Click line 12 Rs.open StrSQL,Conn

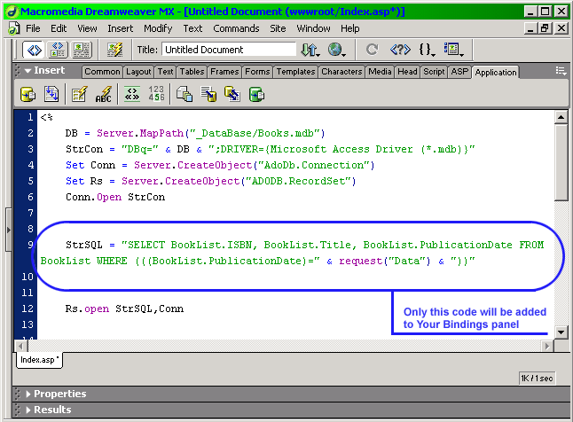click(x=124, y=309)
